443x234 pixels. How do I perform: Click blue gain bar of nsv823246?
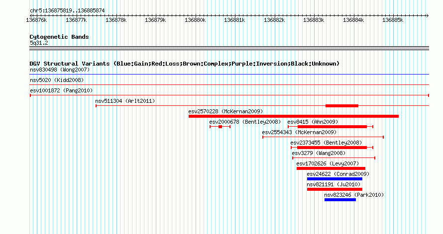(340, 200)
